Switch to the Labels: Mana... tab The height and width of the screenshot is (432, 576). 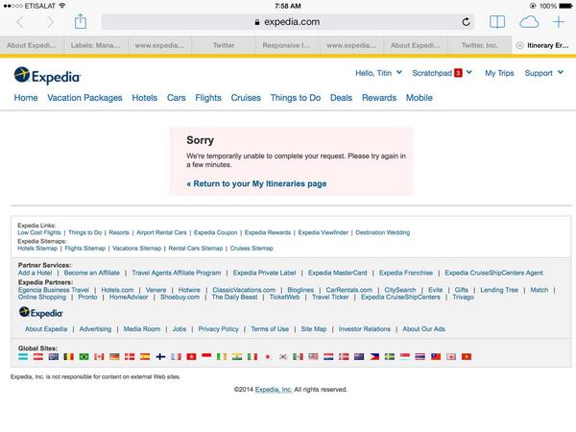[96, 45]
